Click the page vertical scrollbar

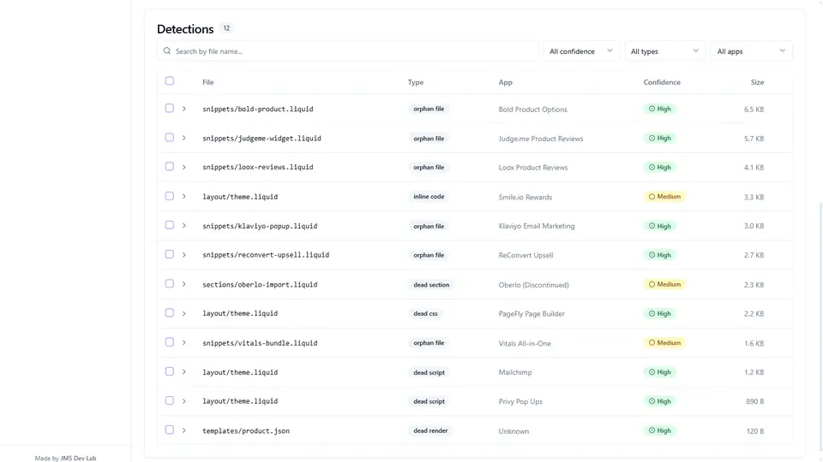coord(820,325)
